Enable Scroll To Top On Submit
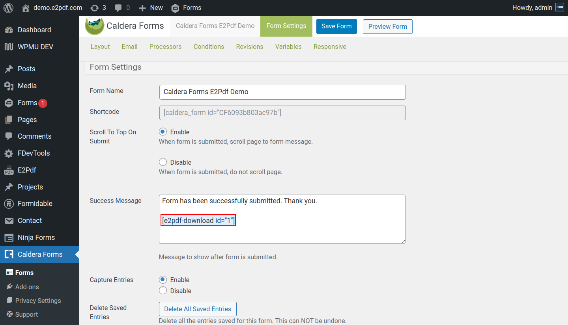 pos(163,132)
